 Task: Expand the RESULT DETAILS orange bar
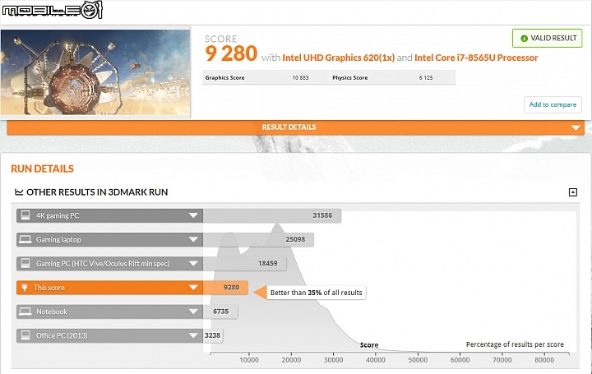coord(295,127)
